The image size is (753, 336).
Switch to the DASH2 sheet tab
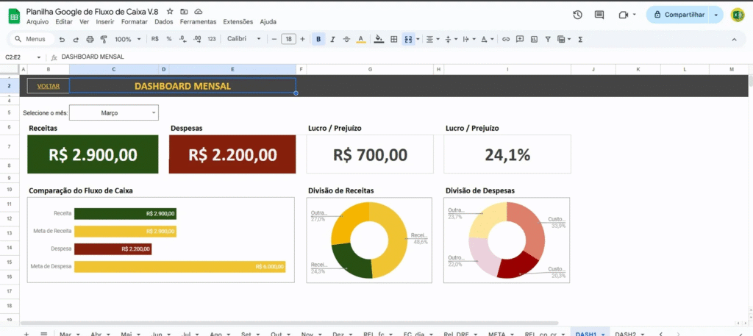click(x=625, y=333)
